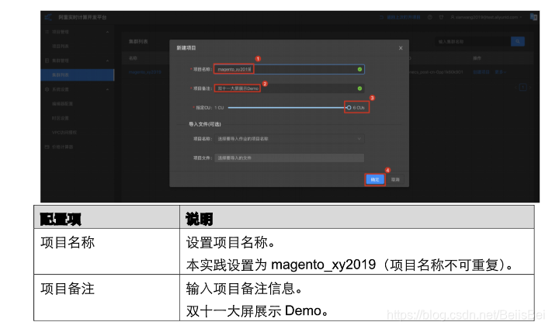Close the 新建项目 dialog with the X
Screen dimensions: 552x329
401,48
